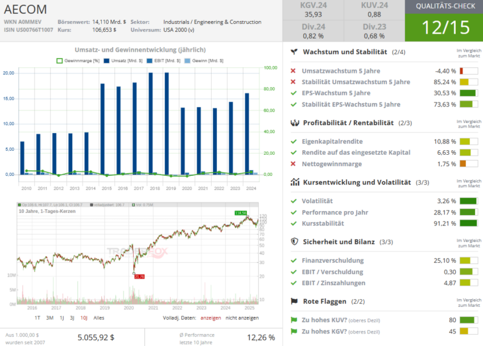Click the Börsenwert 14,110 Mrd. $ value
Image resolution: width=483 pixels, height=346 pixels.
coord(109,22)
